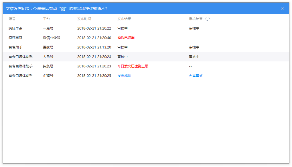Click the 账号 column header

[x=12, y=19]
